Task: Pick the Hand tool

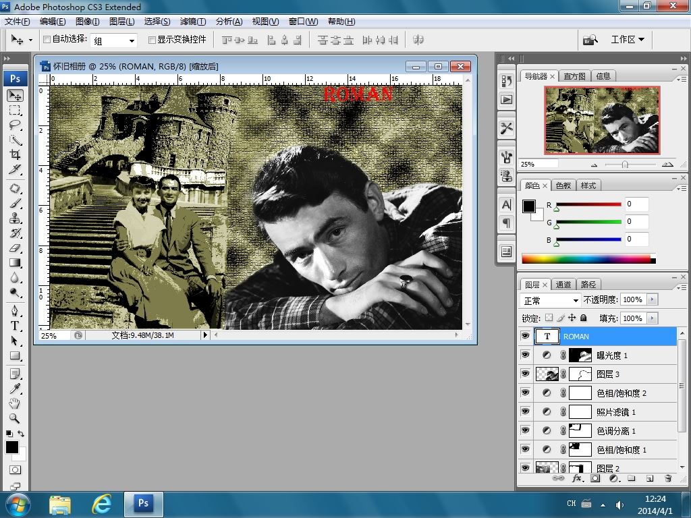Action: (15, 403)
